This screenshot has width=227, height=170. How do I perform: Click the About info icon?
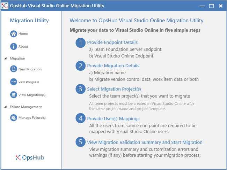coord(14,47)
